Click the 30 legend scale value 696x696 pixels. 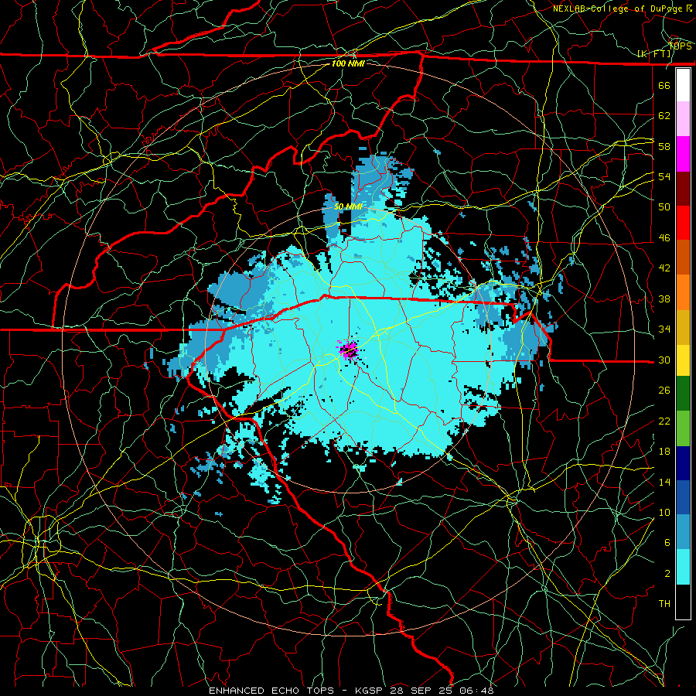[x=664, y=360]
